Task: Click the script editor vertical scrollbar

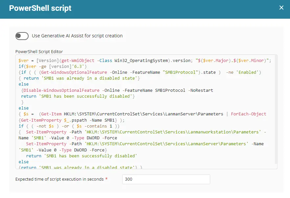Action: pos(276,109)
